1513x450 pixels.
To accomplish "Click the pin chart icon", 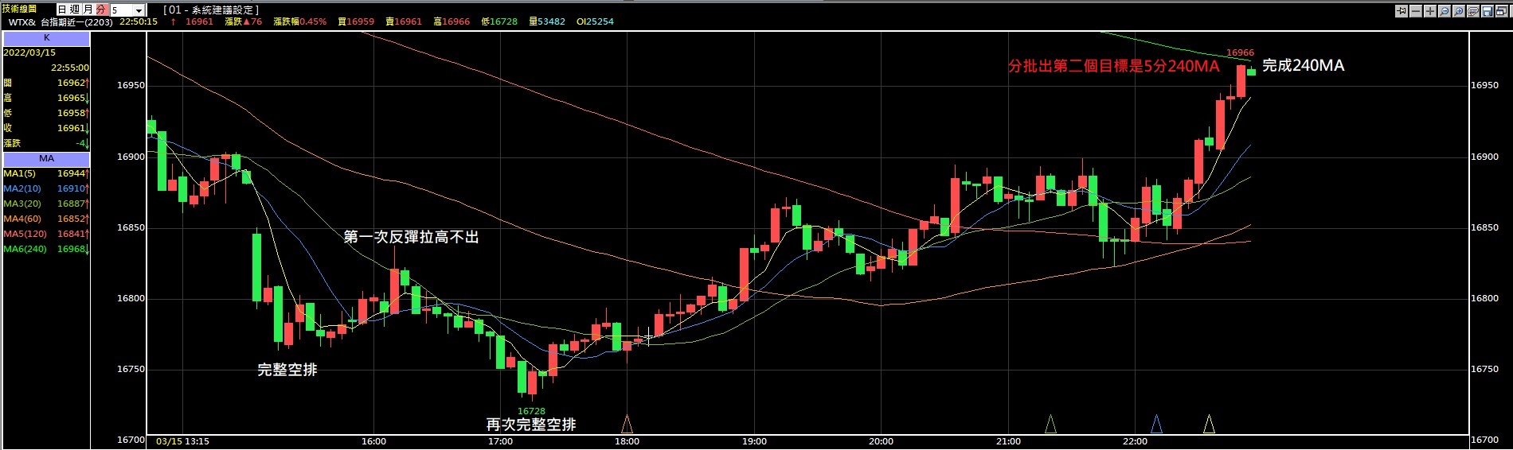I will click(1402, 10).
